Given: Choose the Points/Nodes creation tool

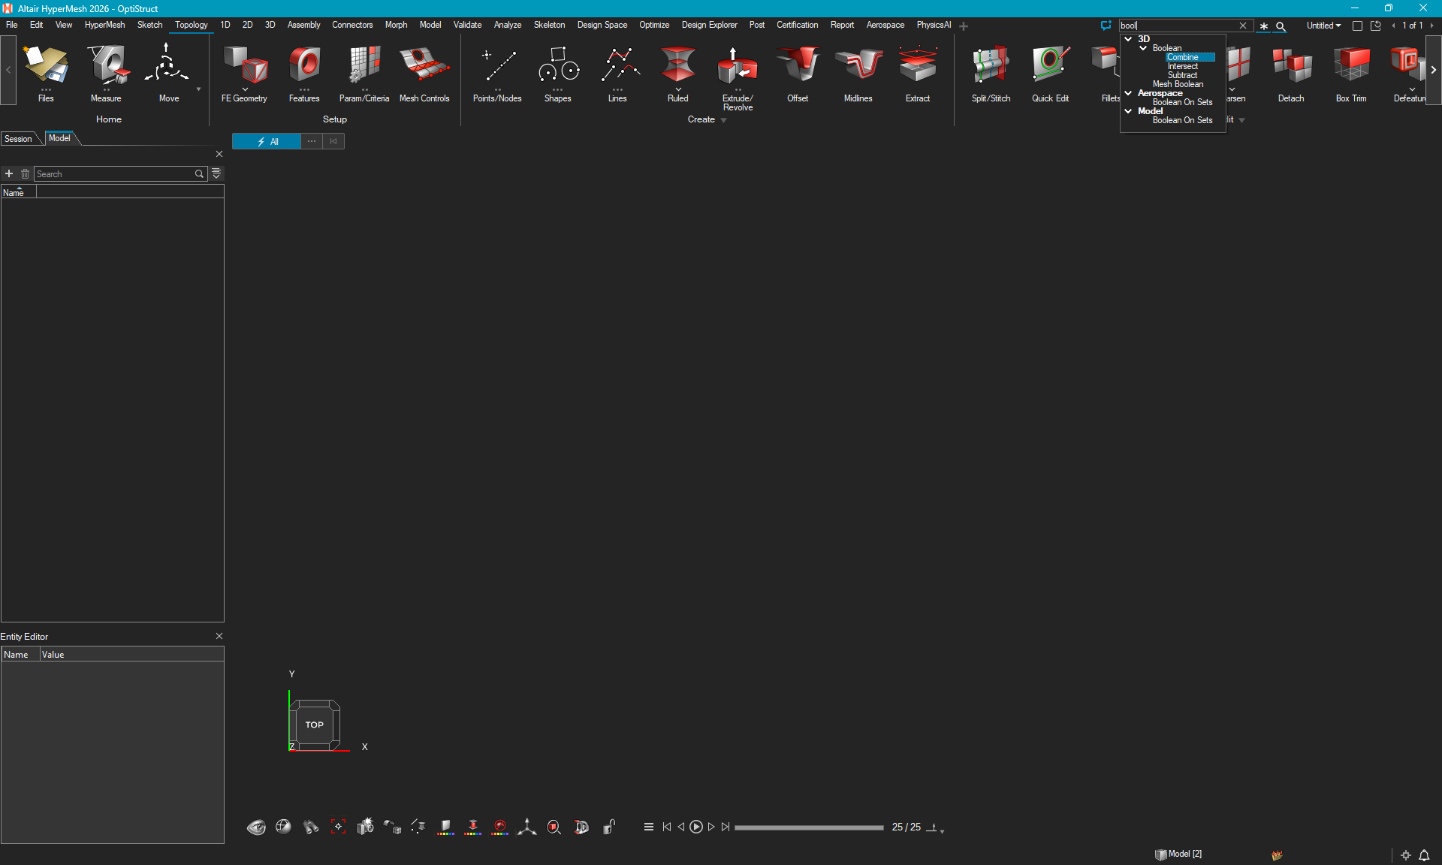Looking at the screenshot, I should pos(497,74).
